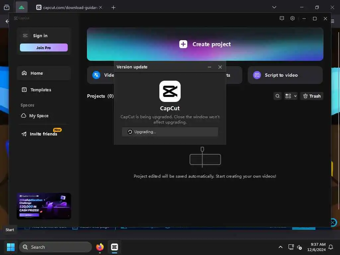
Task: Click Invite friends in the sidebar
Action: coord(43,134)
